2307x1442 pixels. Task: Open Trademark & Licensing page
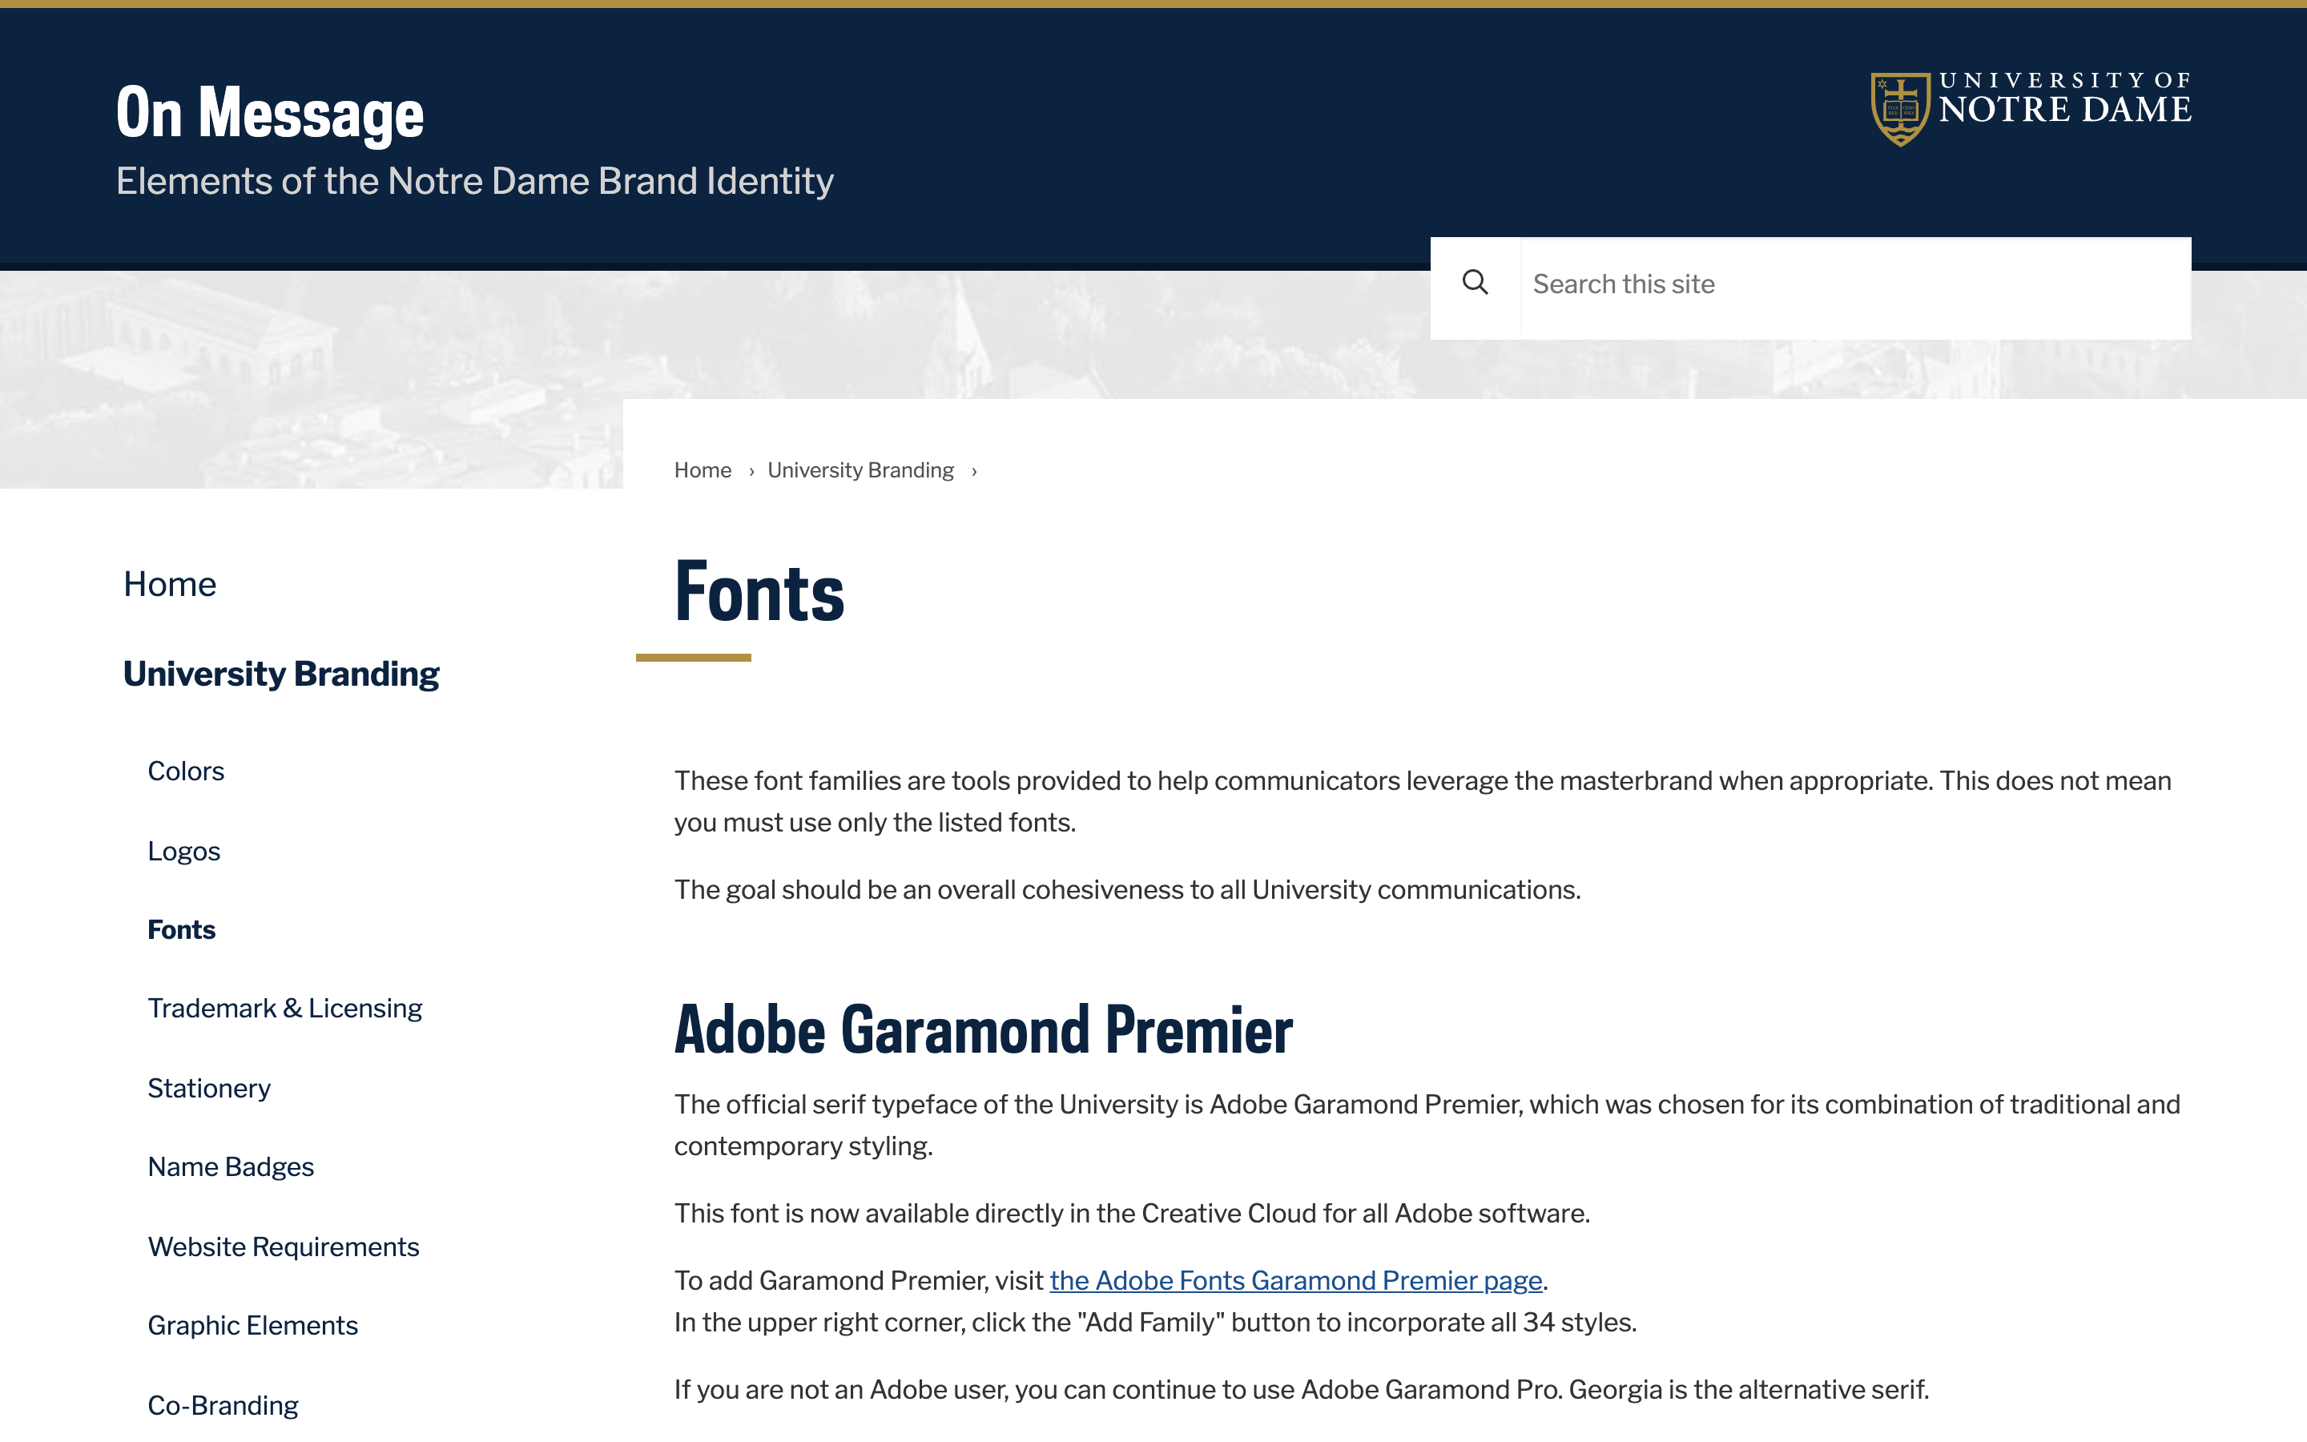coord(285,1008)
